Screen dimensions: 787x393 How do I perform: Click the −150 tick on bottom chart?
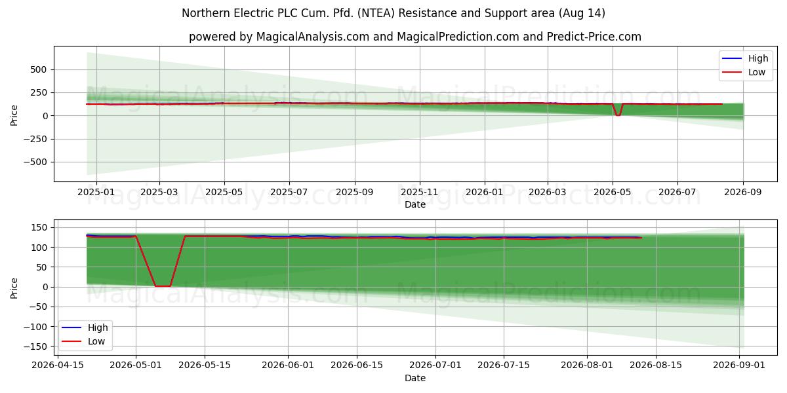click(37, 346)
